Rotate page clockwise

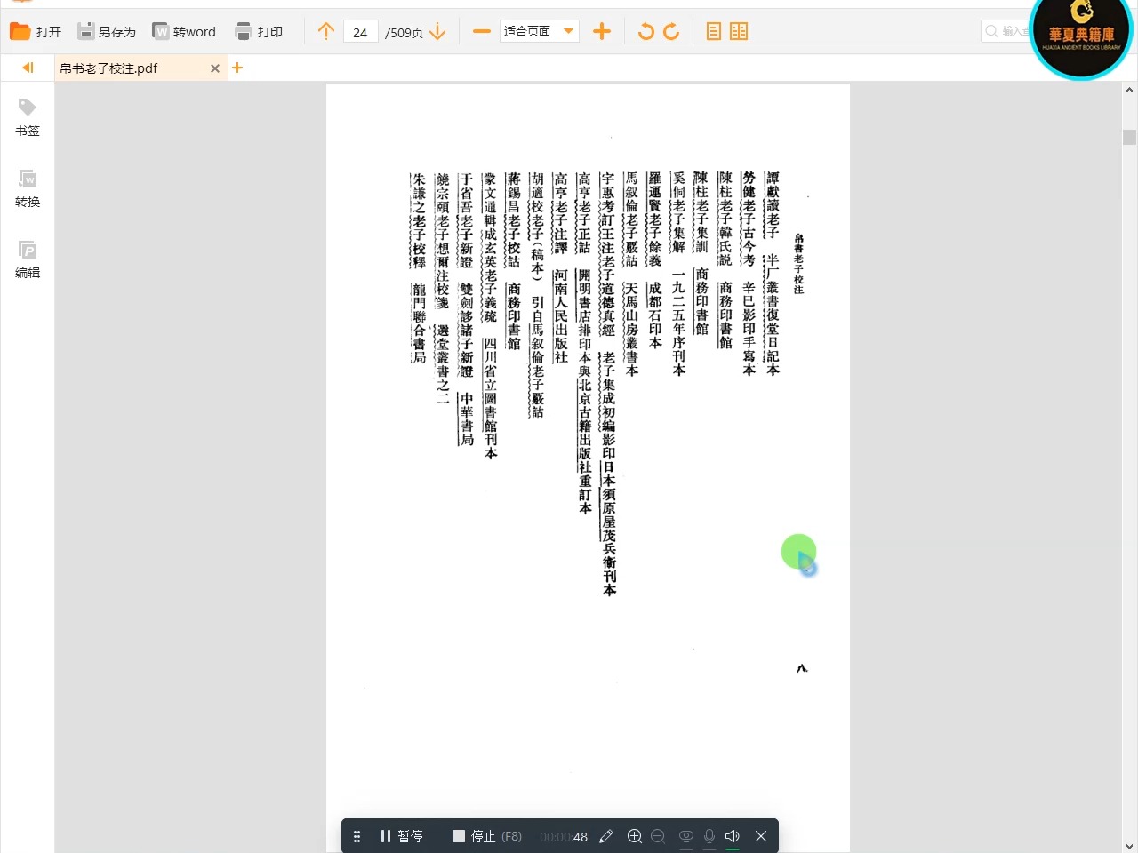671,32
